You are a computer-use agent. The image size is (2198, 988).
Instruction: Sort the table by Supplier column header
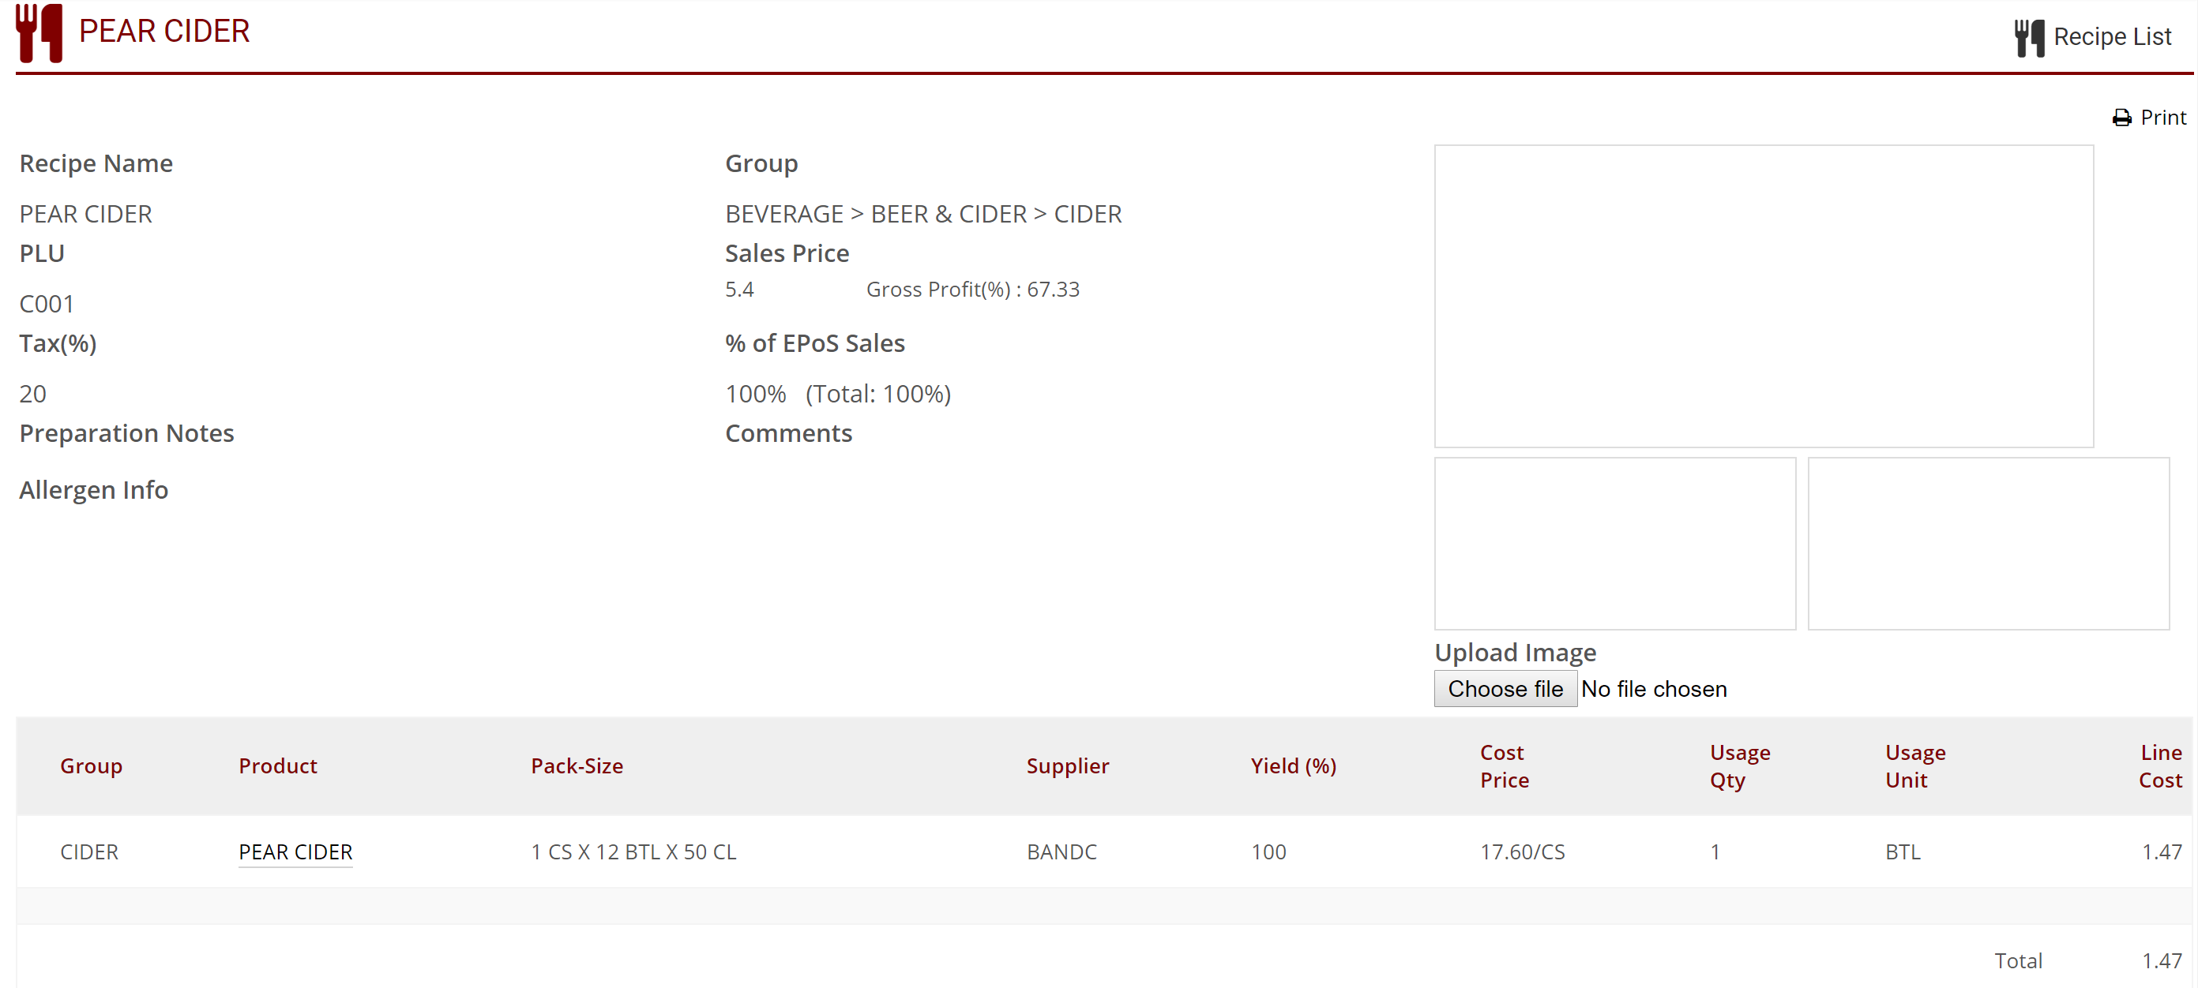pos(1068,765)
